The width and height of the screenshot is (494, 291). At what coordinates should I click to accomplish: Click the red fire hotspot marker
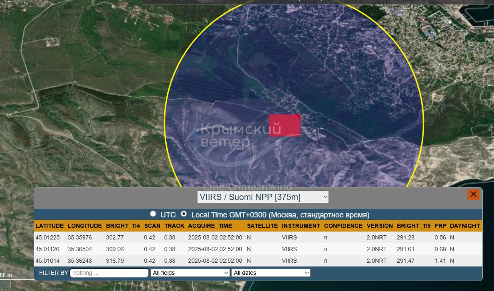(x=284, y=126)
